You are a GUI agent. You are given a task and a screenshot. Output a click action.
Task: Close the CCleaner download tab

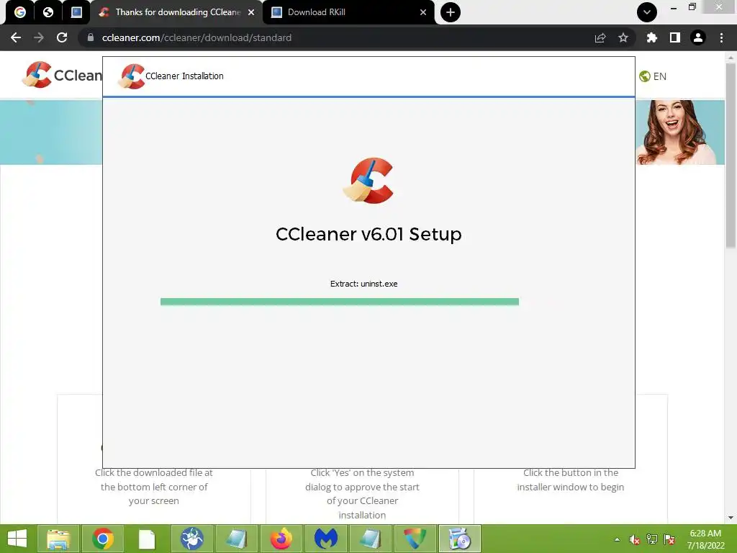[x=251, y=12]
